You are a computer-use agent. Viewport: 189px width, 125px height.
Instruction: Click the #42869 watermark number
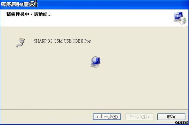tap(182, 123)
